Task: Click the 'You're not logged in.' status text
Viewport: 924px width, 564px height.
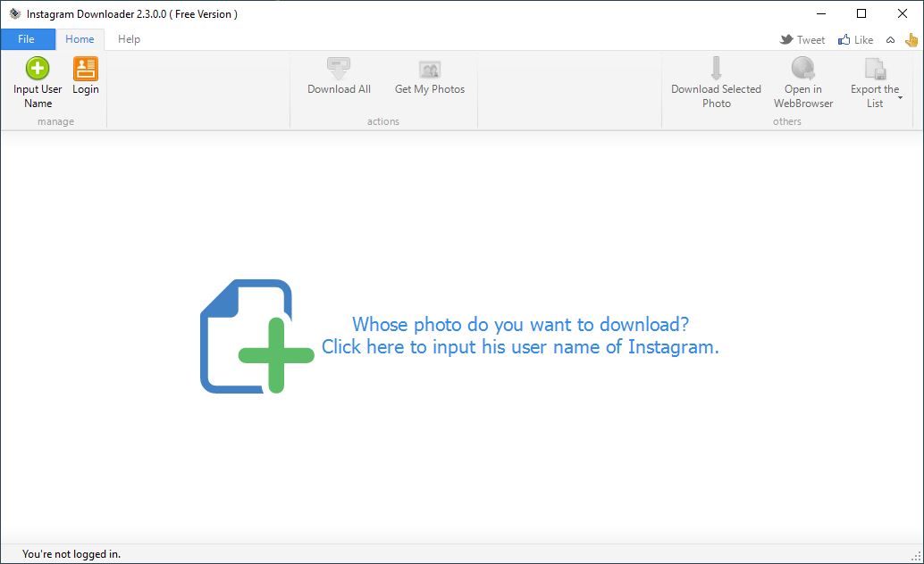Action: [x=71, y=554]
